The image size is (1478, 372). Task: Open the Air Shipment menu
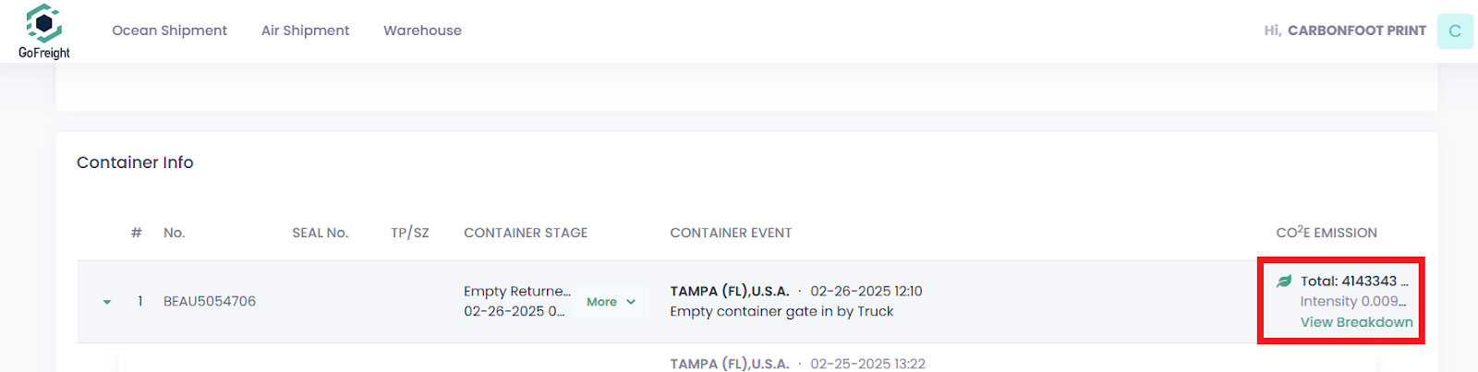(305, 30)
